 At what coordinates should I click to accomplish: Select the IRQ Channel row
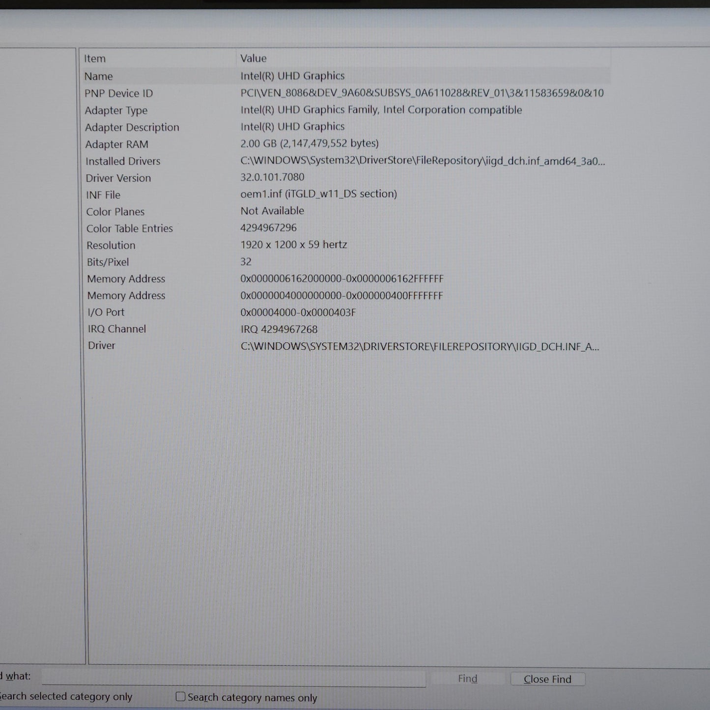tap(117, 329)
